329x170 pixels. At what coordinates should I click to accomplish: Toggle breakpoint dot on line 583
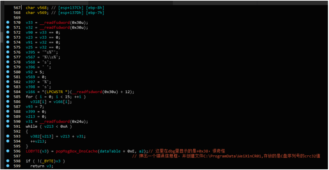8,86
